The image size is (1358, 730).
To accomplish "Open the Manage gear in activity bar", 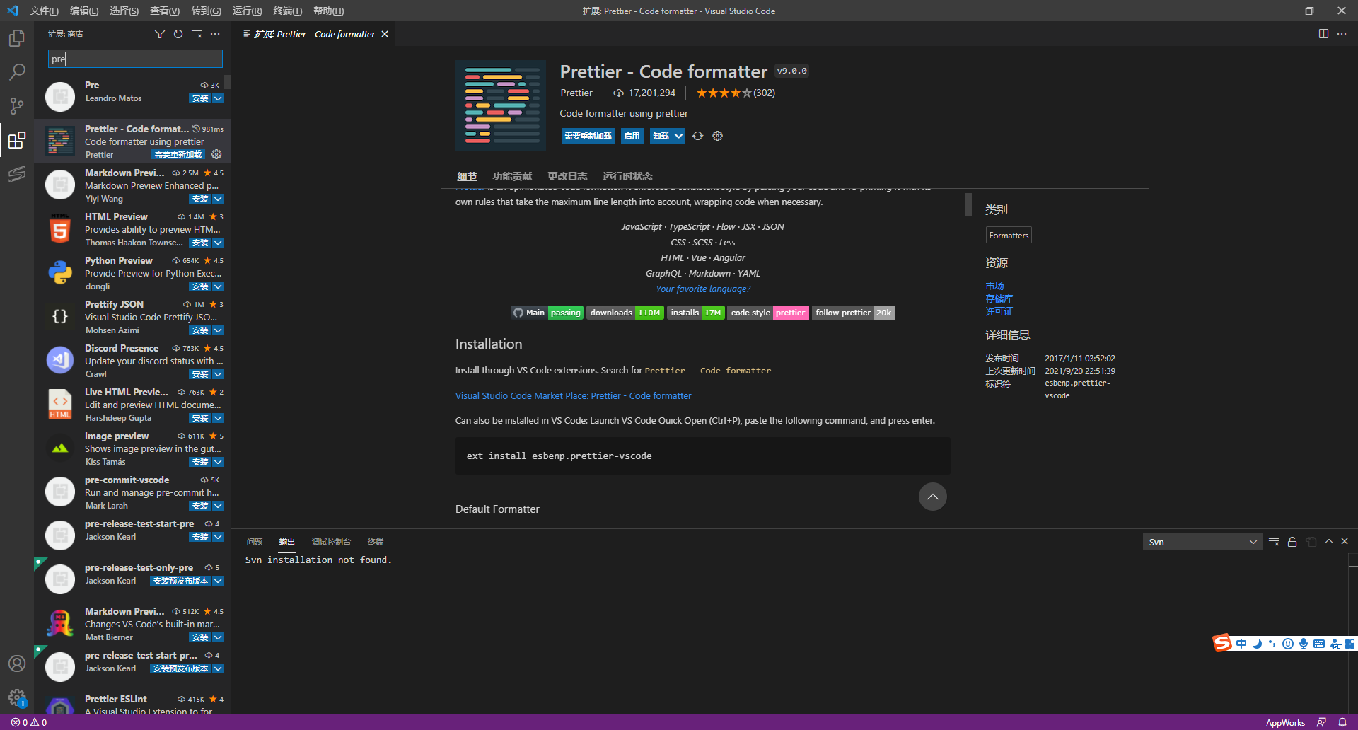I will 17,697.
